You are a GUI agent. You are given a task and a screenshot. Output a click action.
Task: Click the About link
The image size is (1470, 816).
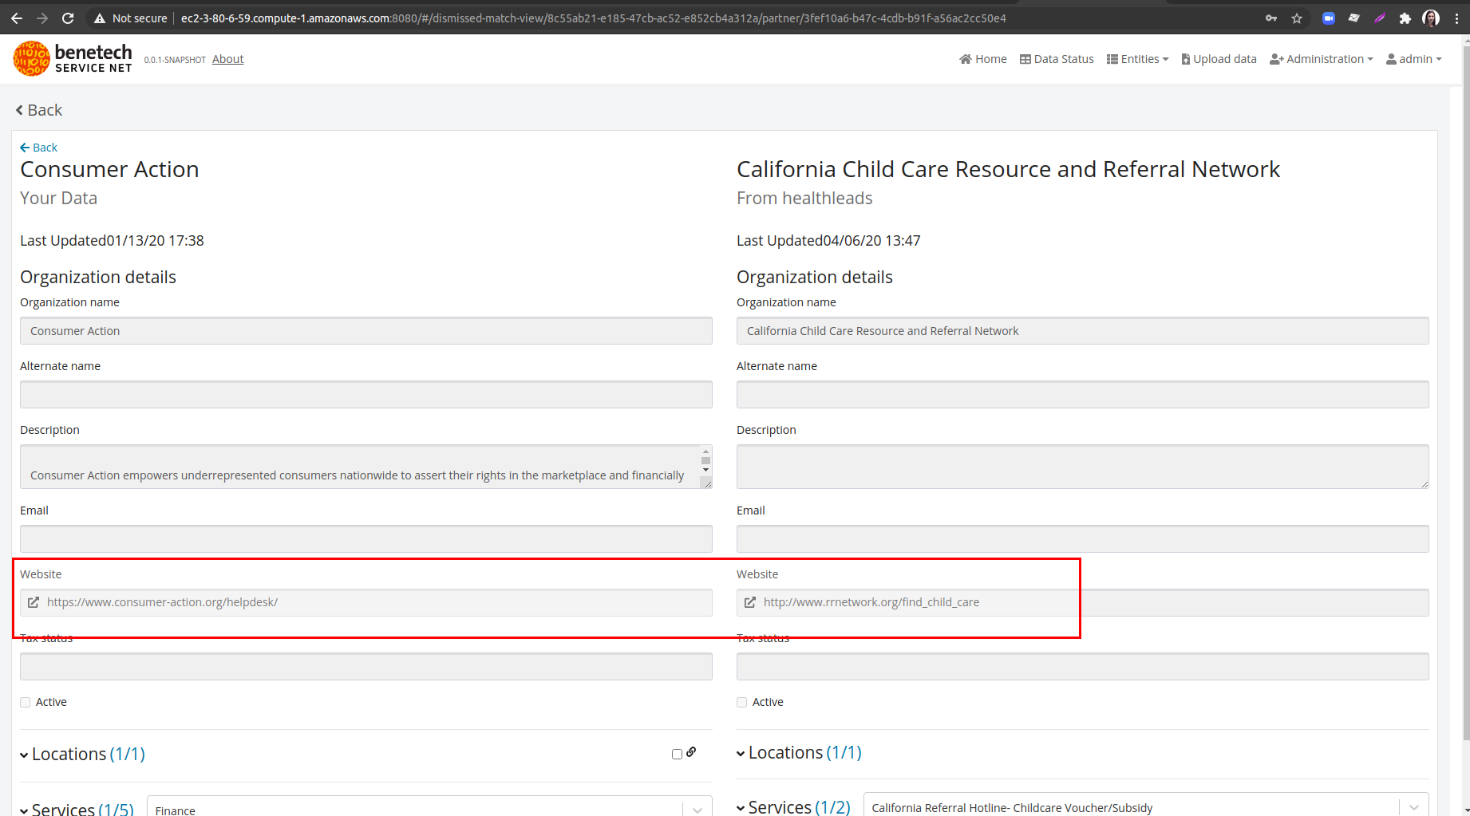227,58
